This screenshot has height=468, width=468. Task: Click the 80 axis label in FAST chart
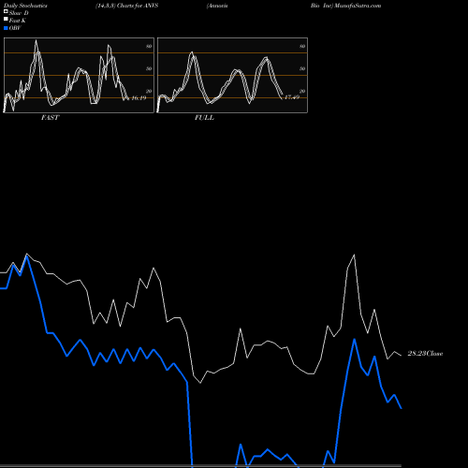(149, 46)
